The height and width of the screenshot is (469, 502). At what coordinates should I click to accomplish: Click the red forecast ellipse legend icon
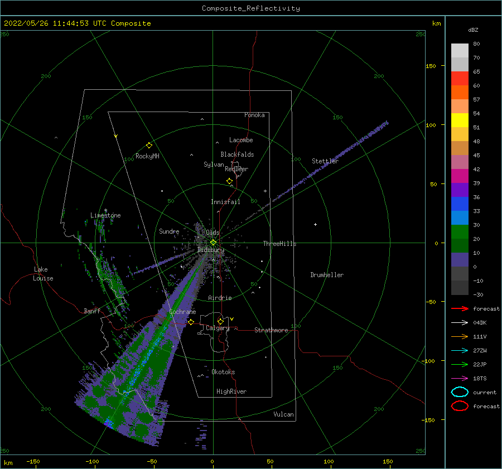pos(460,406)
